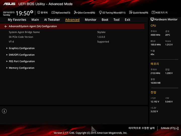Click the VT-d label

coord(11,42)
